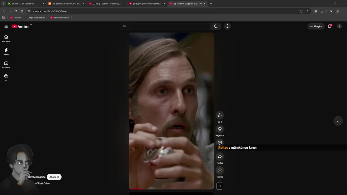
Task: Switch to 'her zaman kaybetmek' tab
Action: pos(66,4)
